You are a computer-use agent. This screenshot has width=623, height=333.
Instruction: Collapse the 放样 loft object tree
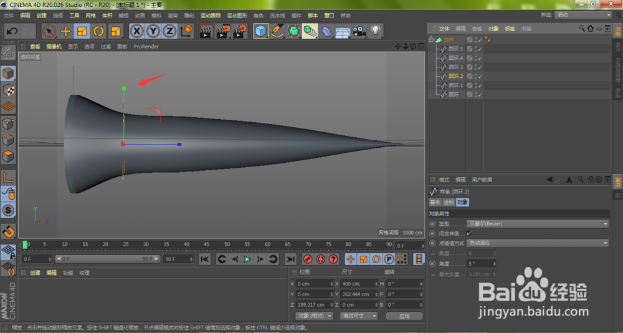coord(432,40)
